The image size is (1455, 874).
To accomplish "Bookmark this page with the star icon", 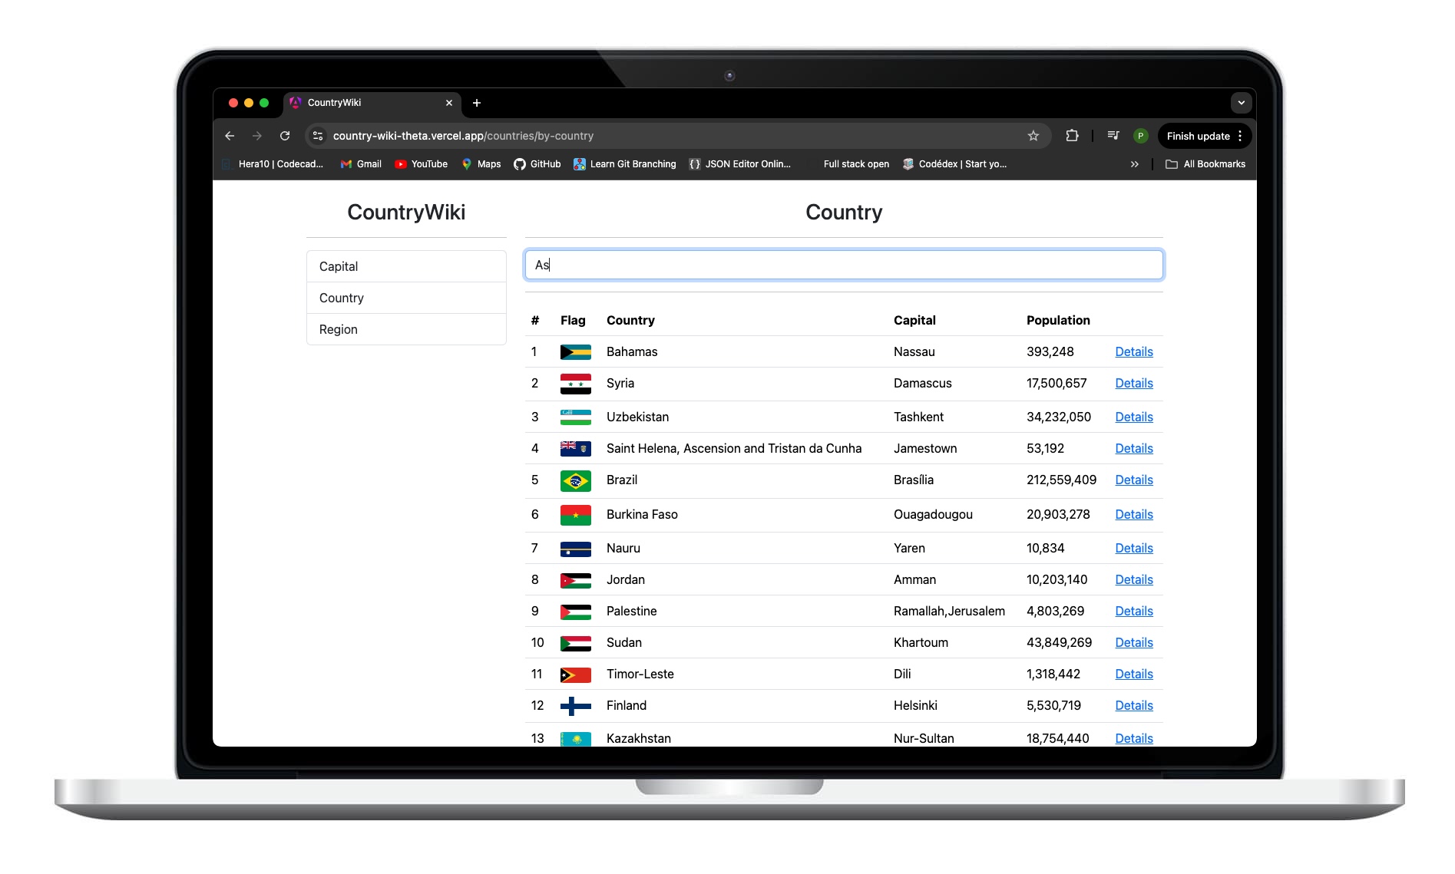I will (x=1033, y=136).
